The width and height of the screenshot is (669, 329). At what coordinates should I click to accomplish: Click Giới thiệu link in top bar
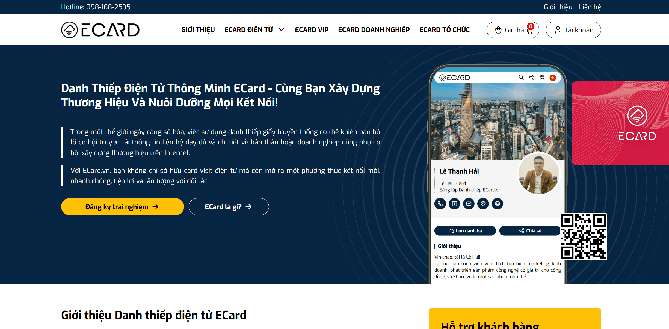[558, 7]
